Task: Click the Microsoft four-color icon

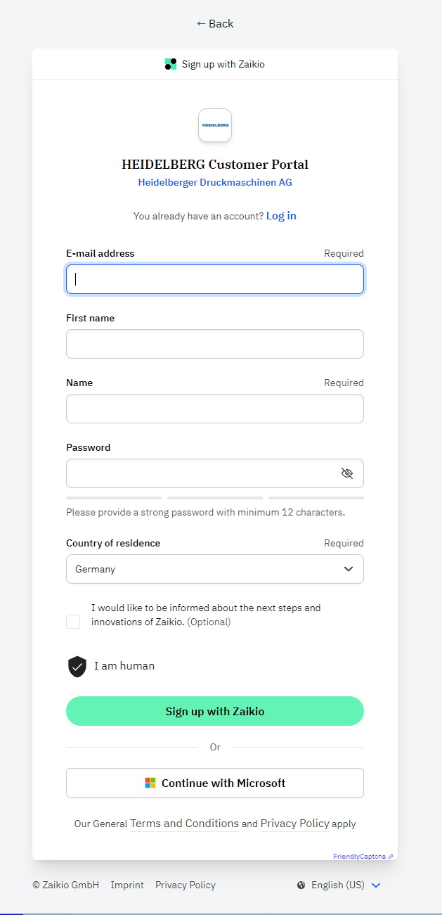Action: pos(148,782)
